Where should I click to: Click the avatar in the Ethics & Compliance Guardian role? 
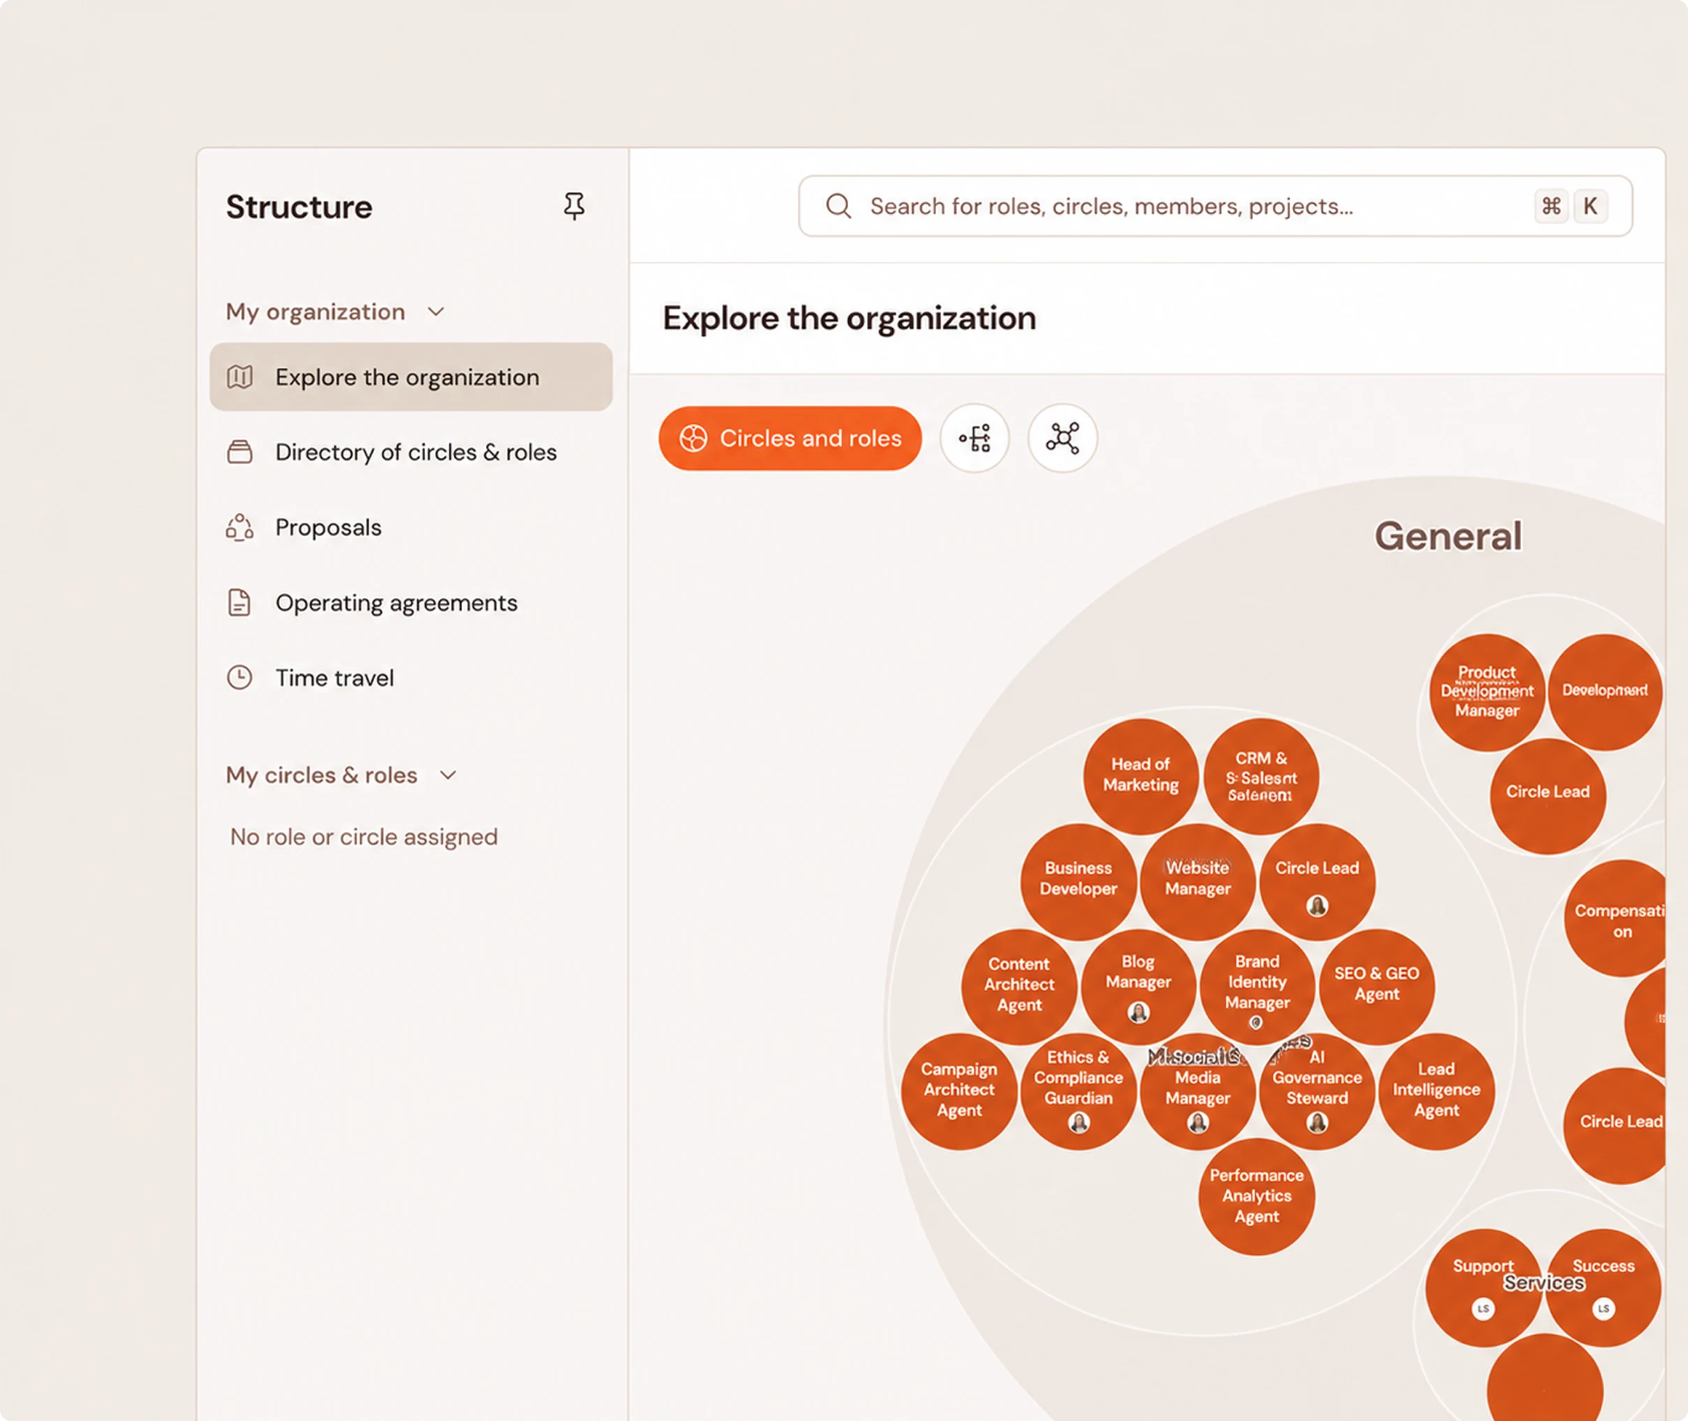tap(1079, 1122)
